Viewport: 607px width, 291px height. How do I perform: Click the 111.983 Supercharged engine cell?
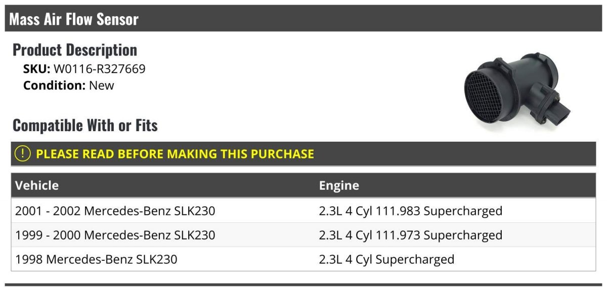point(411,211)
